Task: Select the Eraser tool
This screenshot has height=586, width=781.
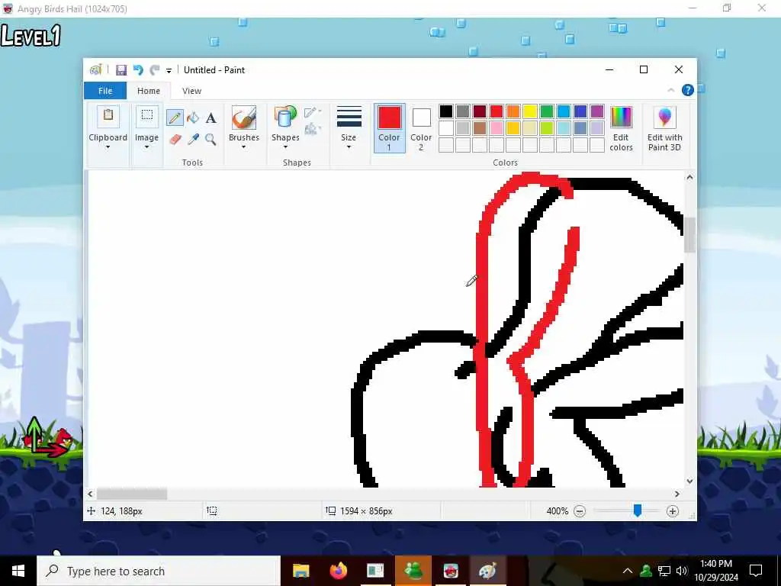Action: point(175,139)
